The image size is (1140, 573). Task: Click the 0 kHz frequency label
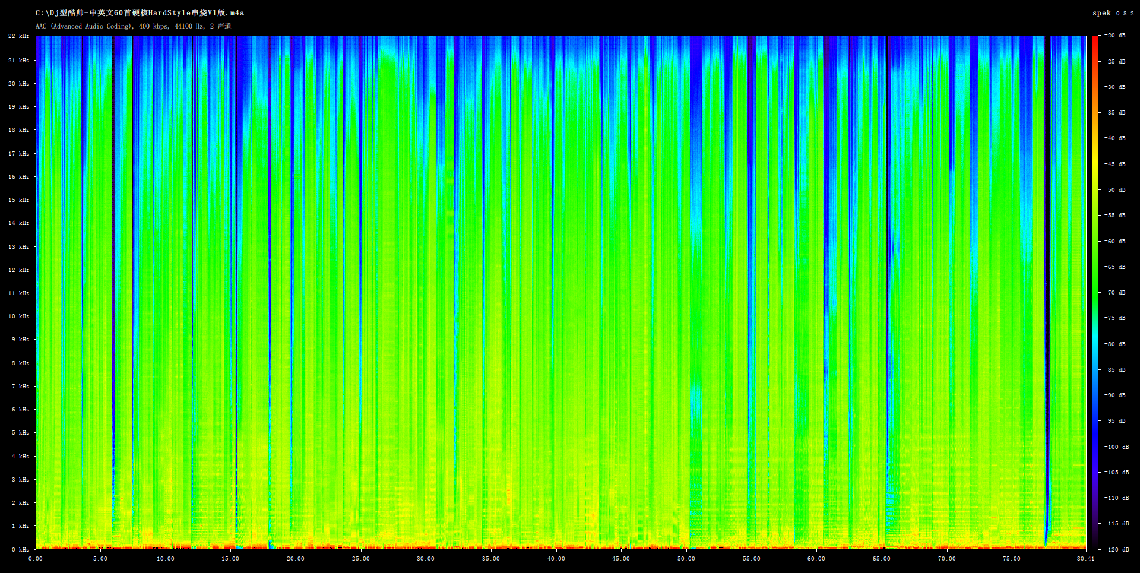tap(20, 549)
